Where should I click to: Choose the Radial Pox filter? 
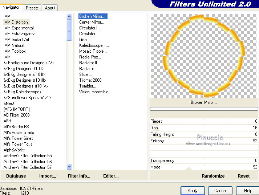pos(90,57)
